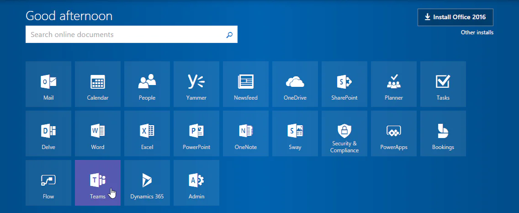Click the Install Office 2016 button
The image size is (519, 213).
pos(455,17)
